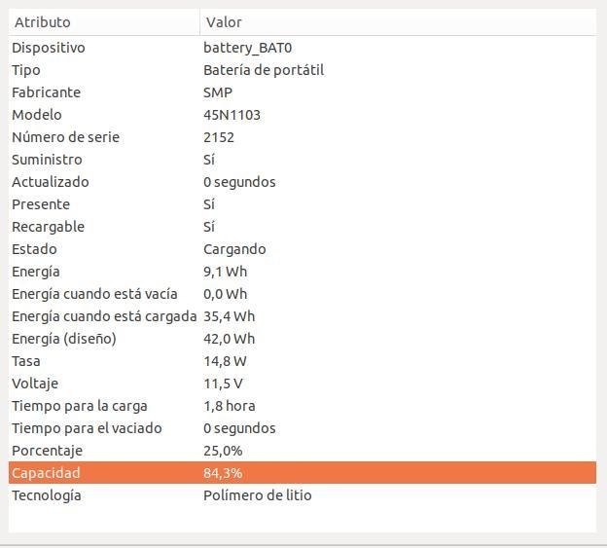Select Energía cuando está vacía label
The height and width of the screenshot is (548, 607).
pyautogui.click(x=94, y=294)
